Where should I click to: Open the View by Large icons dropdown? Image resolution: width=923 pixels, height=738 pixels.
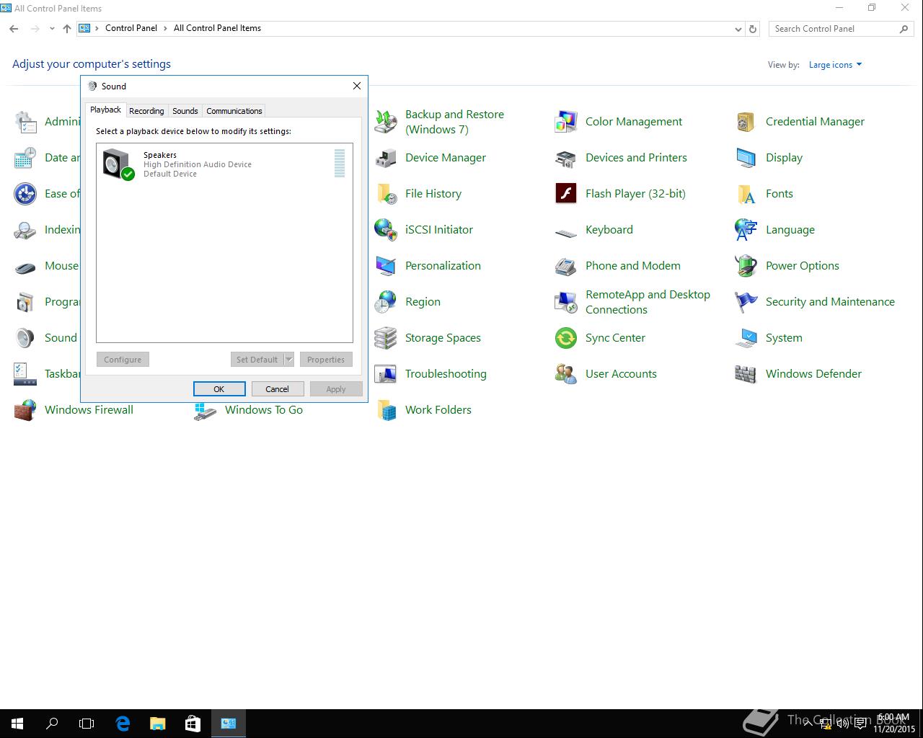pos(835,65)
